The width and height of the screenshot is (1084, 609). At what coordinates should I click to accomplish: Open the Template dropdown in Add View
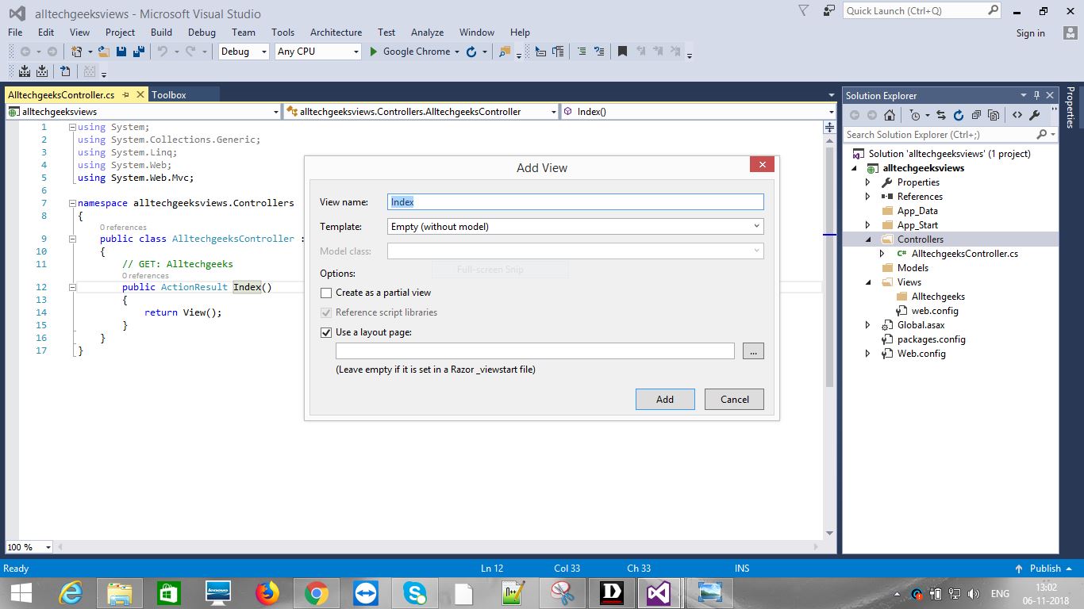tap(756, 226)
